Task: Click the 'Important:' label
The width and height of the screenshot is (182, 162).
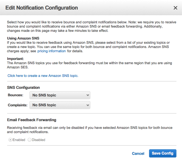Action: point(15,59)
